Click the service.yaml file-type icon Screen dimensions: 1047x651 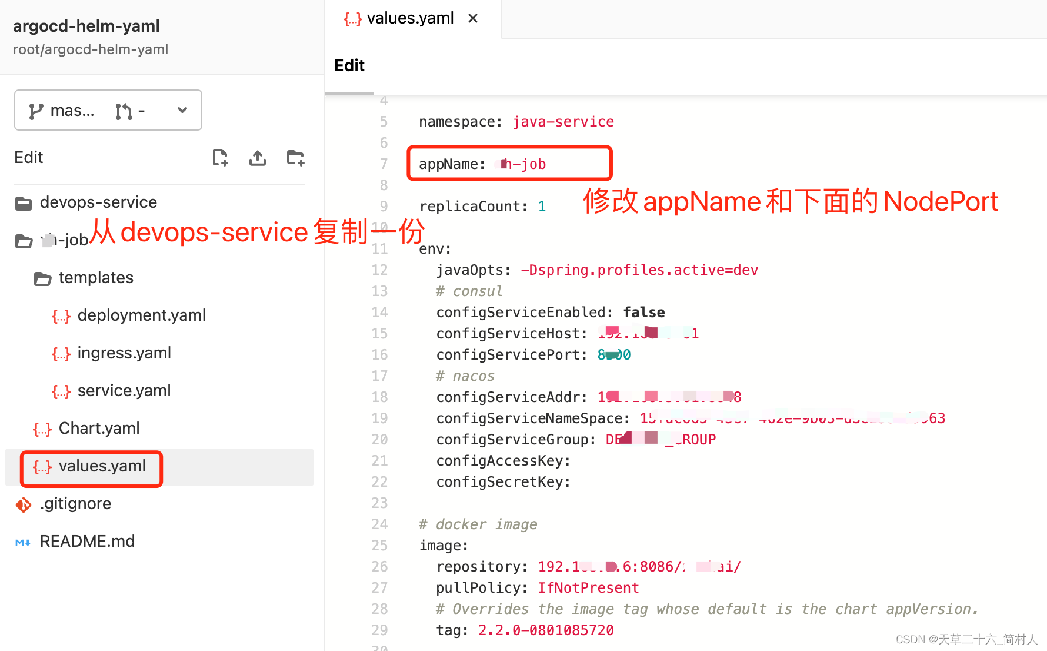pyautogui.click(x=61, y=391)
